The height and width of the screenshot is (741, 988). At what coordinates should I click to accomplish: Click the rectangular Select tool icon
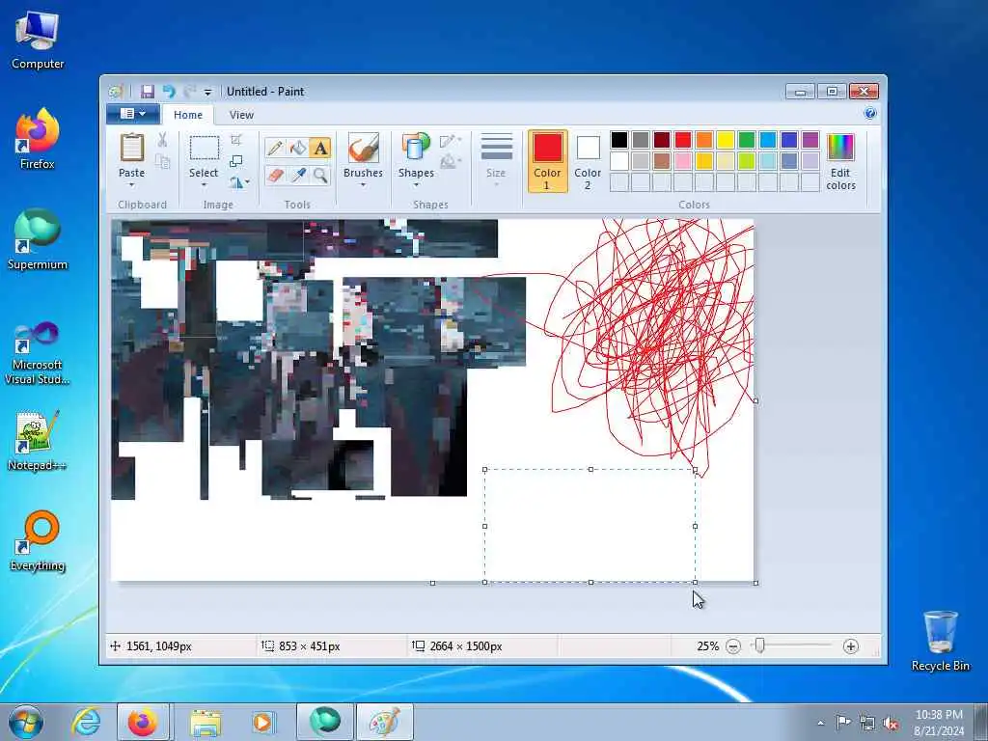205,149
